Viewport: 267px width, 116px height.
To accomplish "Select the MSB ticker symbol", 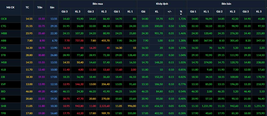I will point(3,63).
